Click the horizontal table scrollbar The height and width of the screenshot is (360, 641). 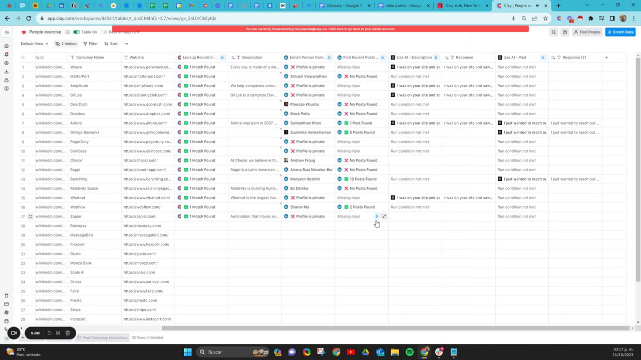click(396, 328)
